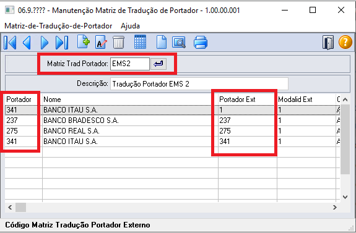The image size is (356, 233).
Task: Click Modalid Ext cell in BRADESCO row
Action: point(306,121)
